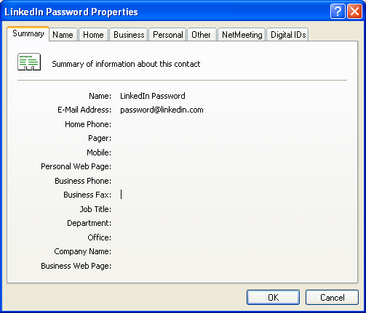366x313 pixels.
Task: Select the Business tab
Action: point(129,35)
